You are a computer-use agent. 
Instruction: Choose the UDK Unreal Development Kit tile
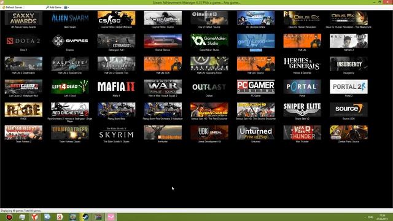coord(209,133)
